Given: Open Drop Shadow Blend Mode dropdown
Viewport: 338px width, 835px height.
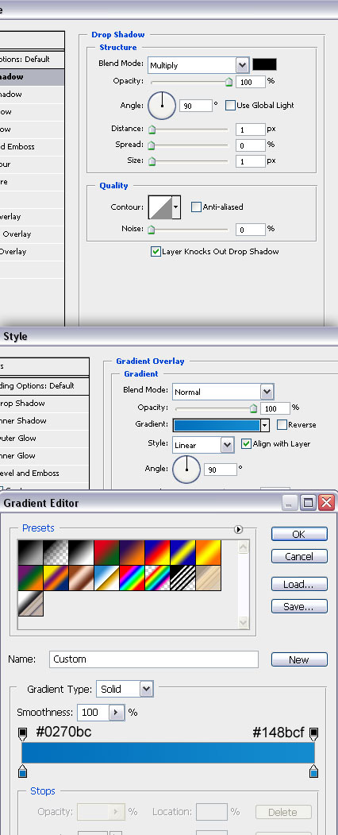Looking at the screenshot, I should click(198, 65).
